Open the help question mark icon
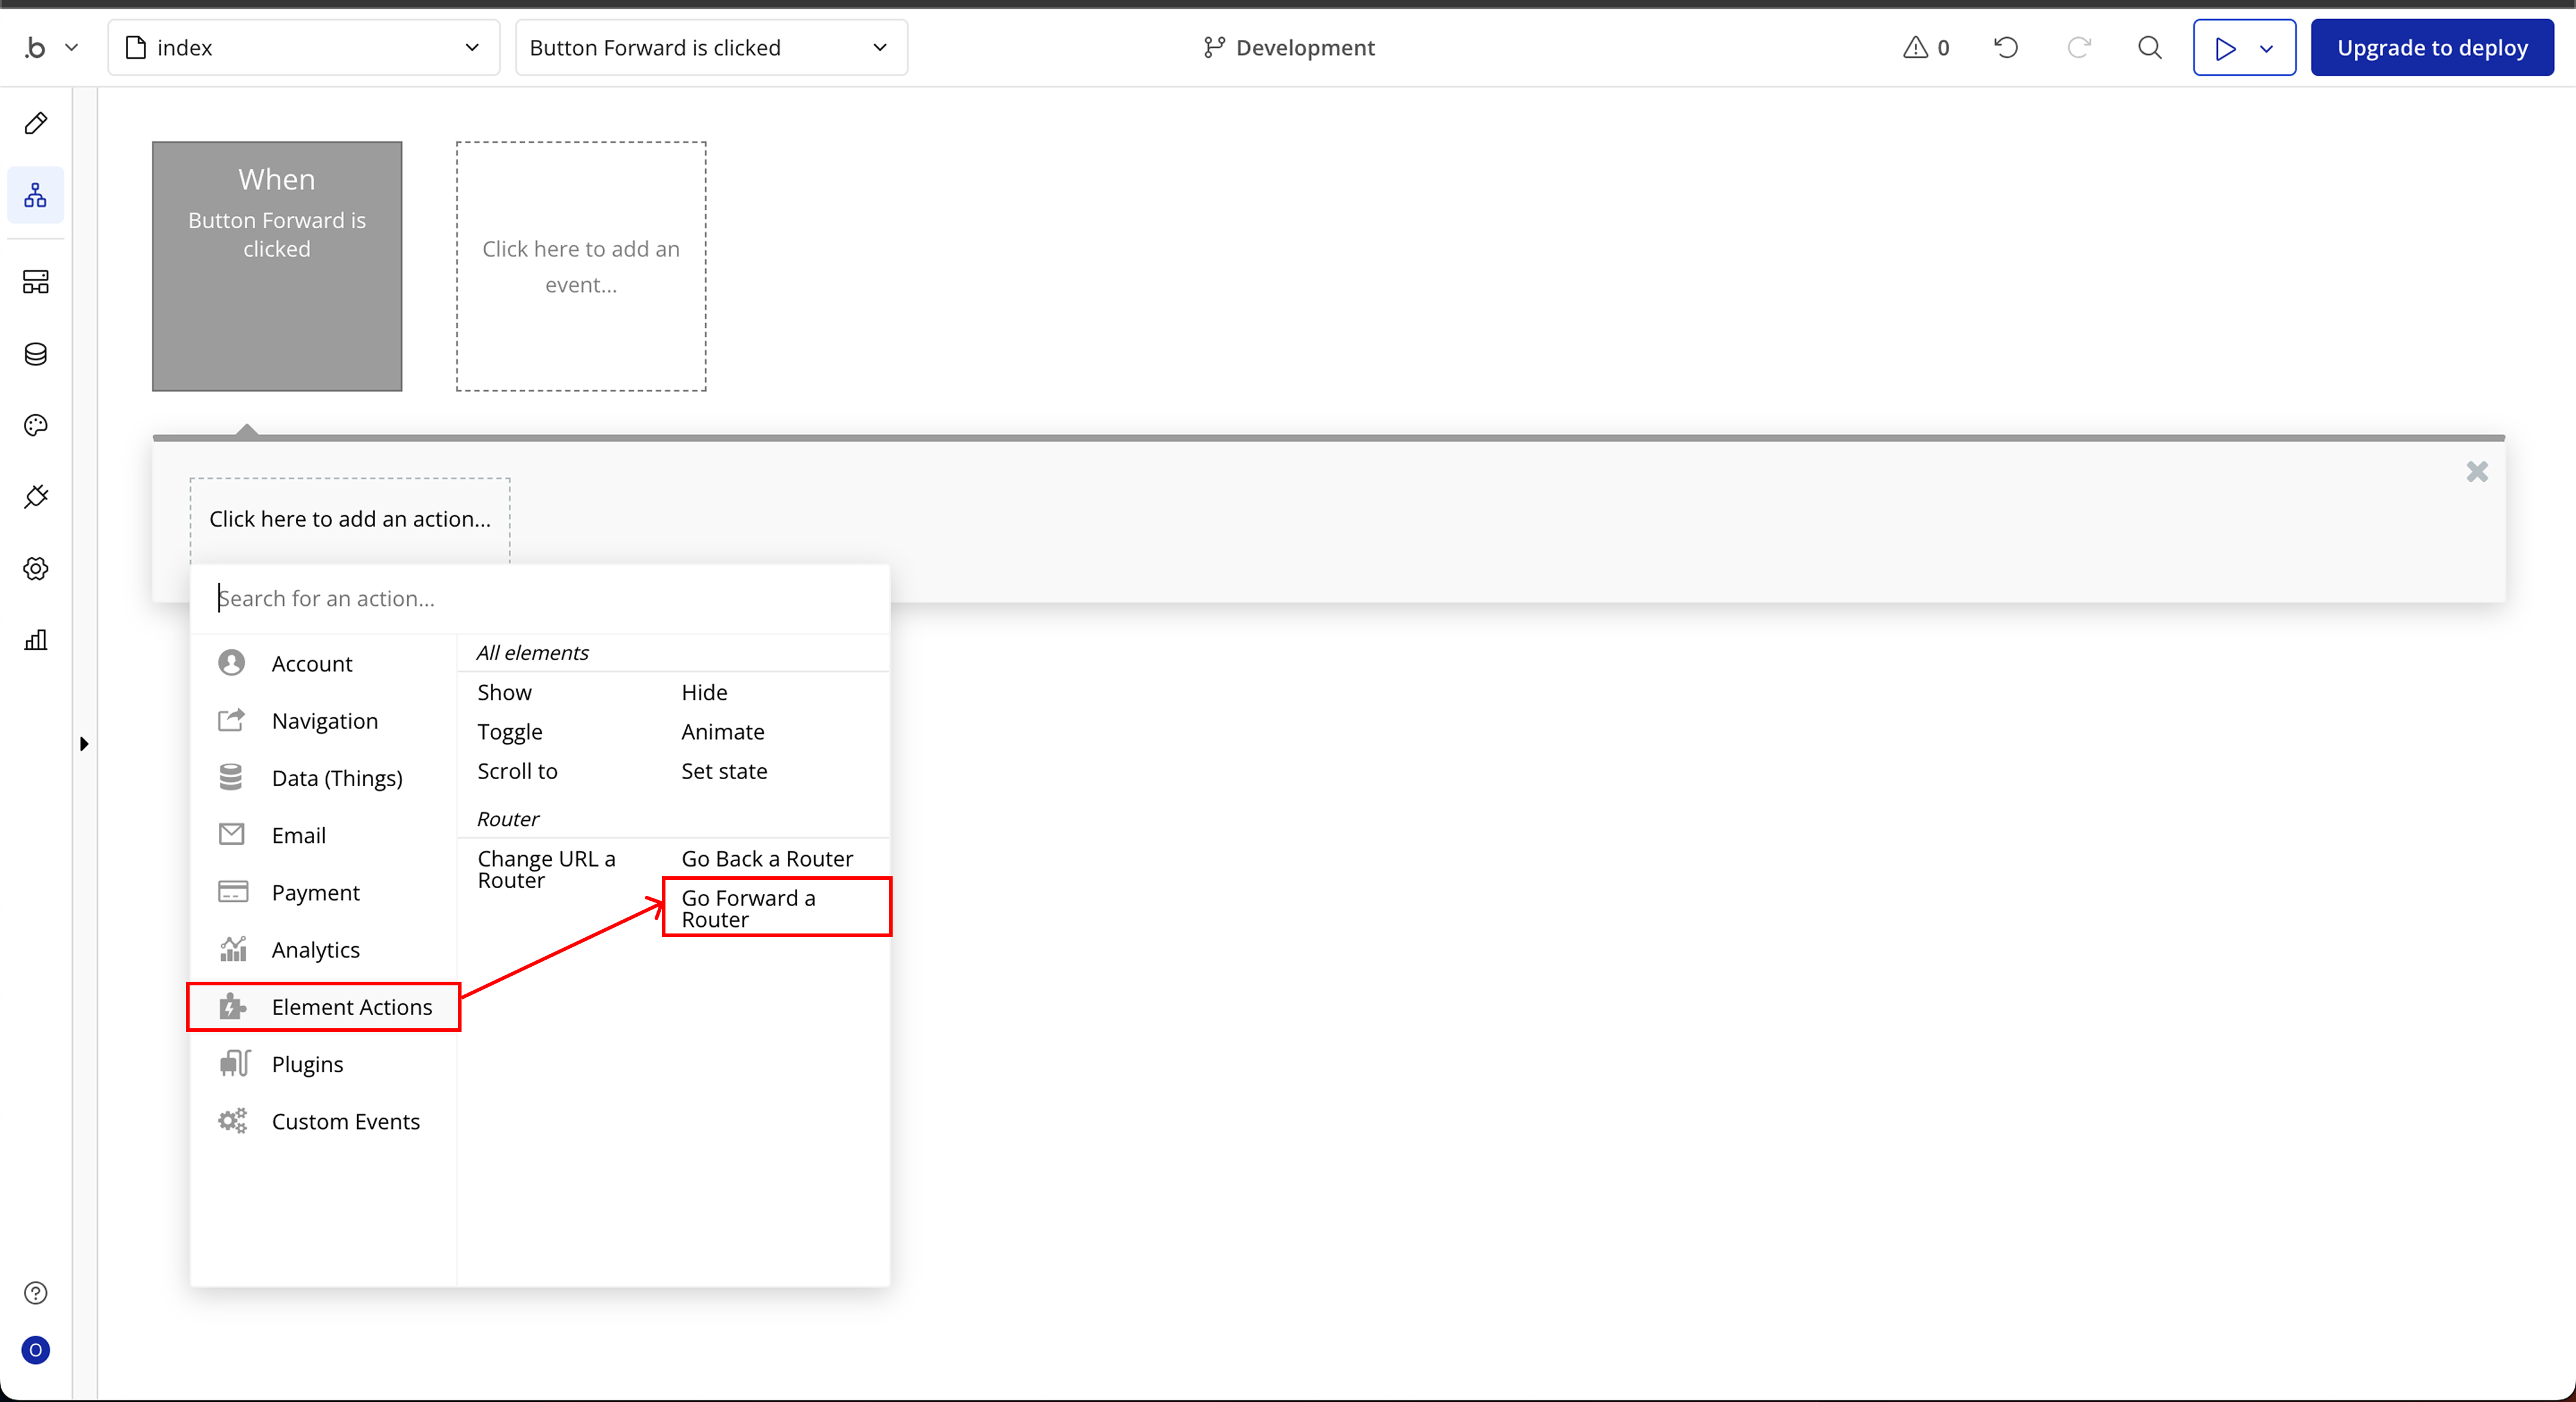Viewport: 2576px width, 1402px height. pyautogui.click(x=36, y=1293)
